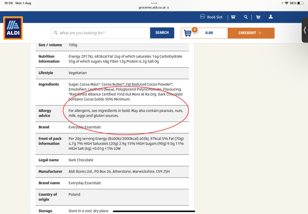Click the blue SEARCH button
This screenshot has height=214, width=308.
[x=162, y=33]
